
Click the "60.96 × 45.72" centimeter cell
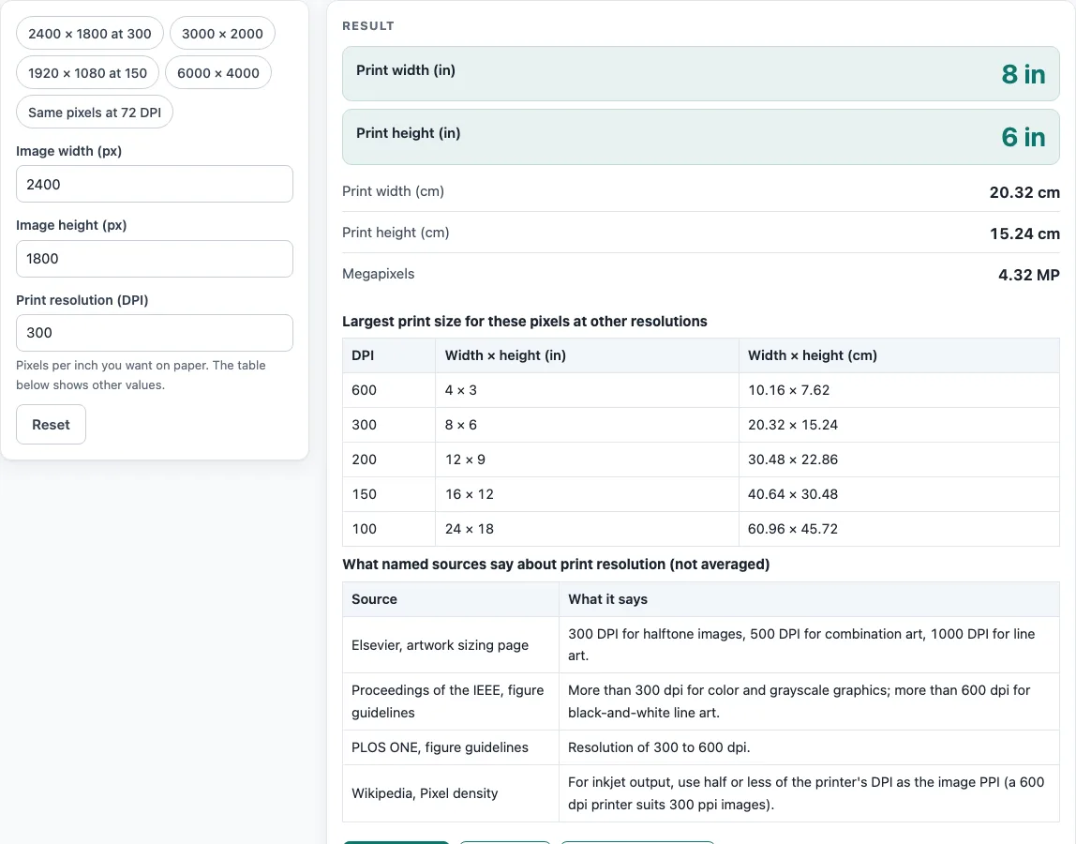(x=899, y=529)
